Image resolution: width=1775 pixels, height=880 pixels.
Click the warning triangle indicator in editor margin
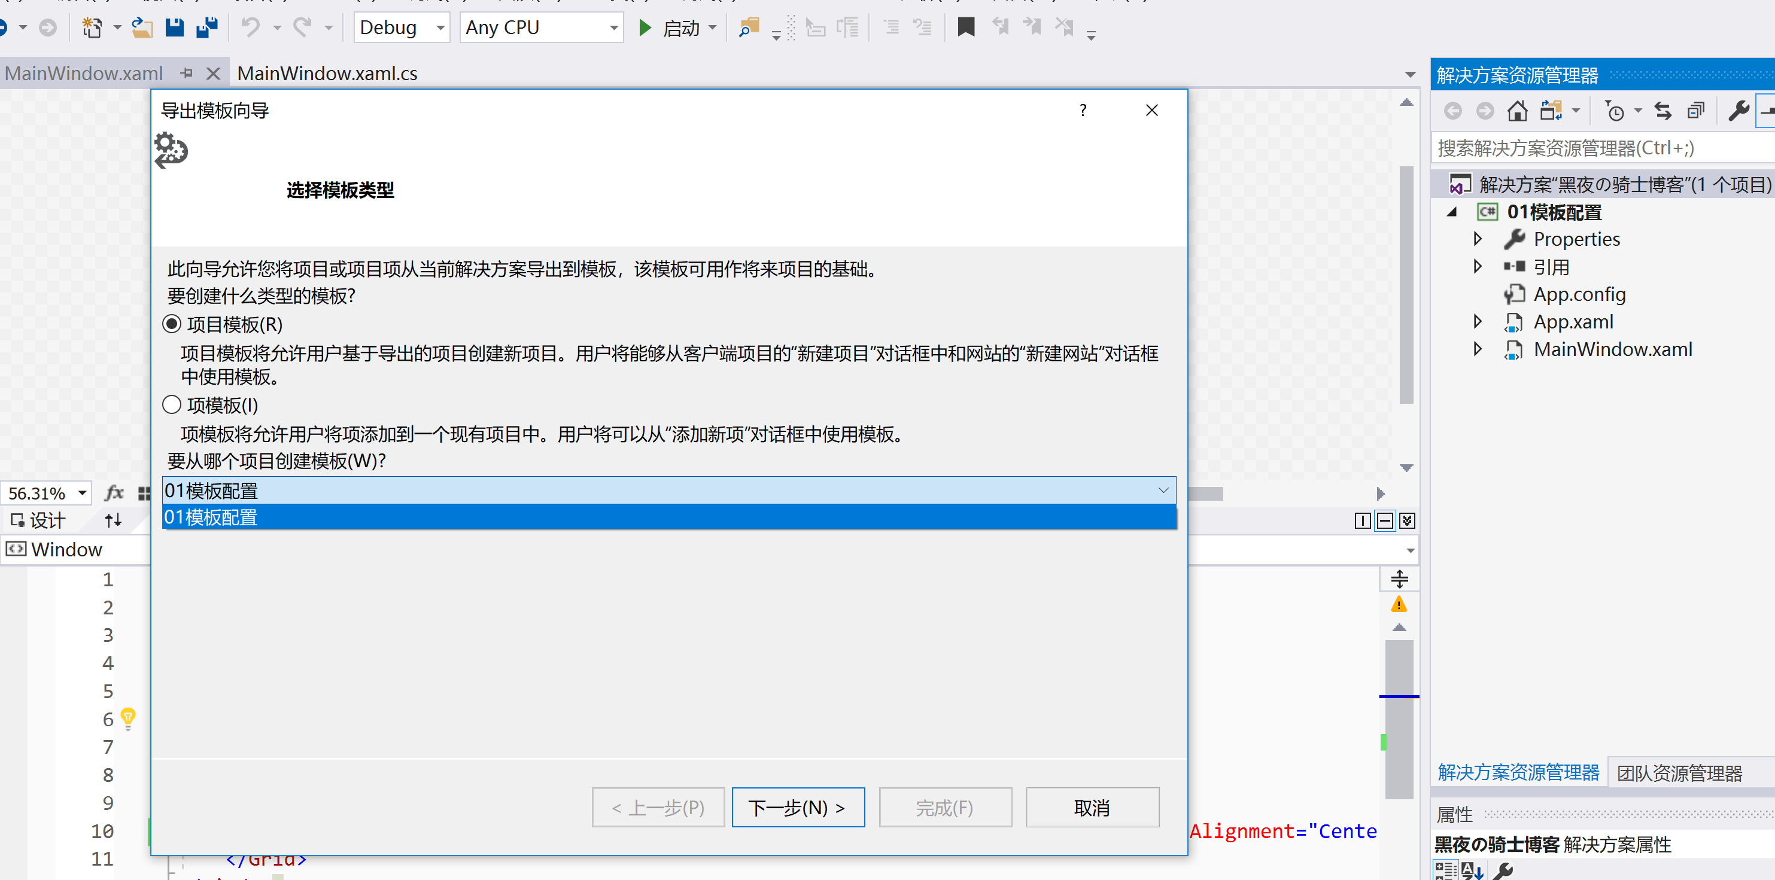1398,605
